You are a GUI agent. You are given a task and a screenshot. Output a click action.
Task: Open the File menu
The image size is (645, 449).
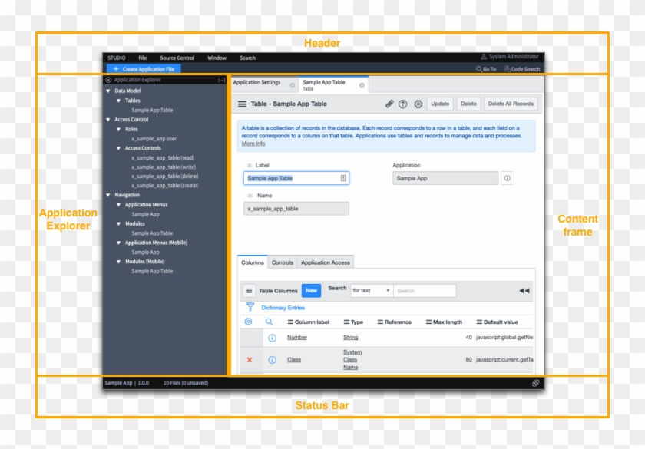coord(142,58)
